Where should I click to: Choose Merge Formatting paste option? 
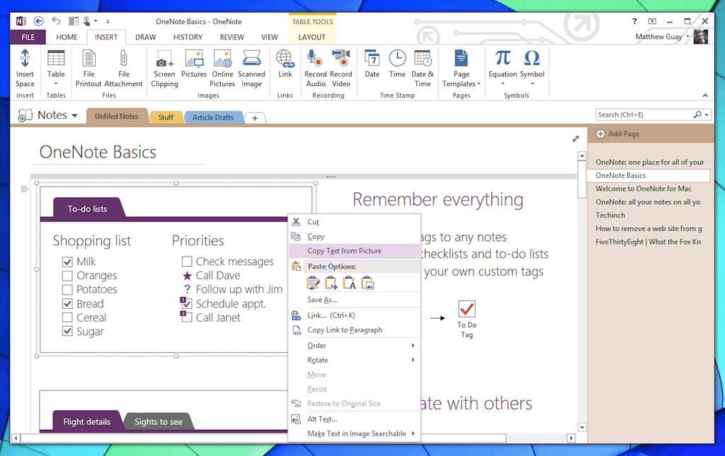click(331, 283)
